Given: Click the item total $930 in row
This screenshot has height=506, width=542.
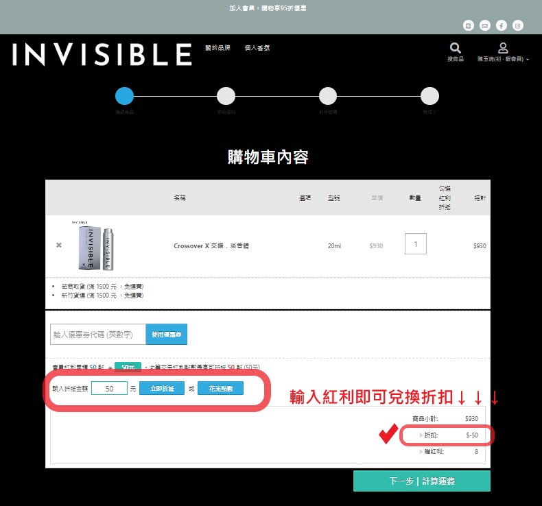Looking at the screenshot, I should tap(480, 246).
